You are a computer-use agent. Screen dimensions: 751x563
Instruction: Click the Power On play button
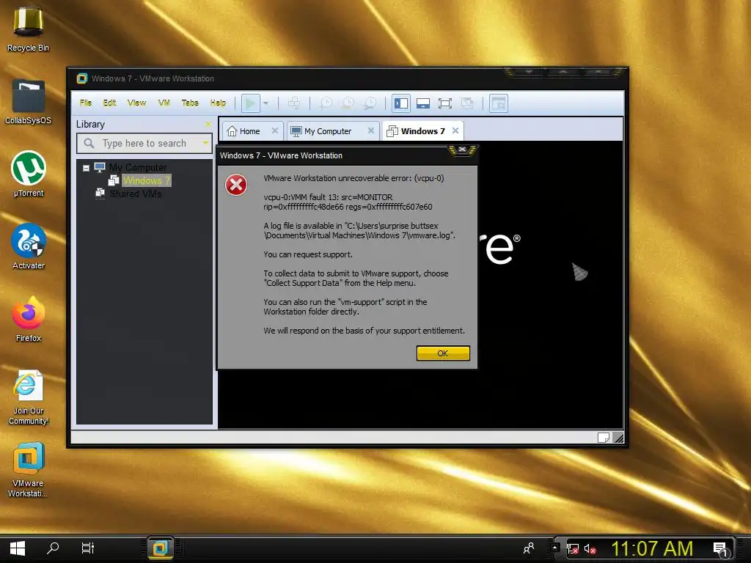pyautogui.click(x=250, y=103)
